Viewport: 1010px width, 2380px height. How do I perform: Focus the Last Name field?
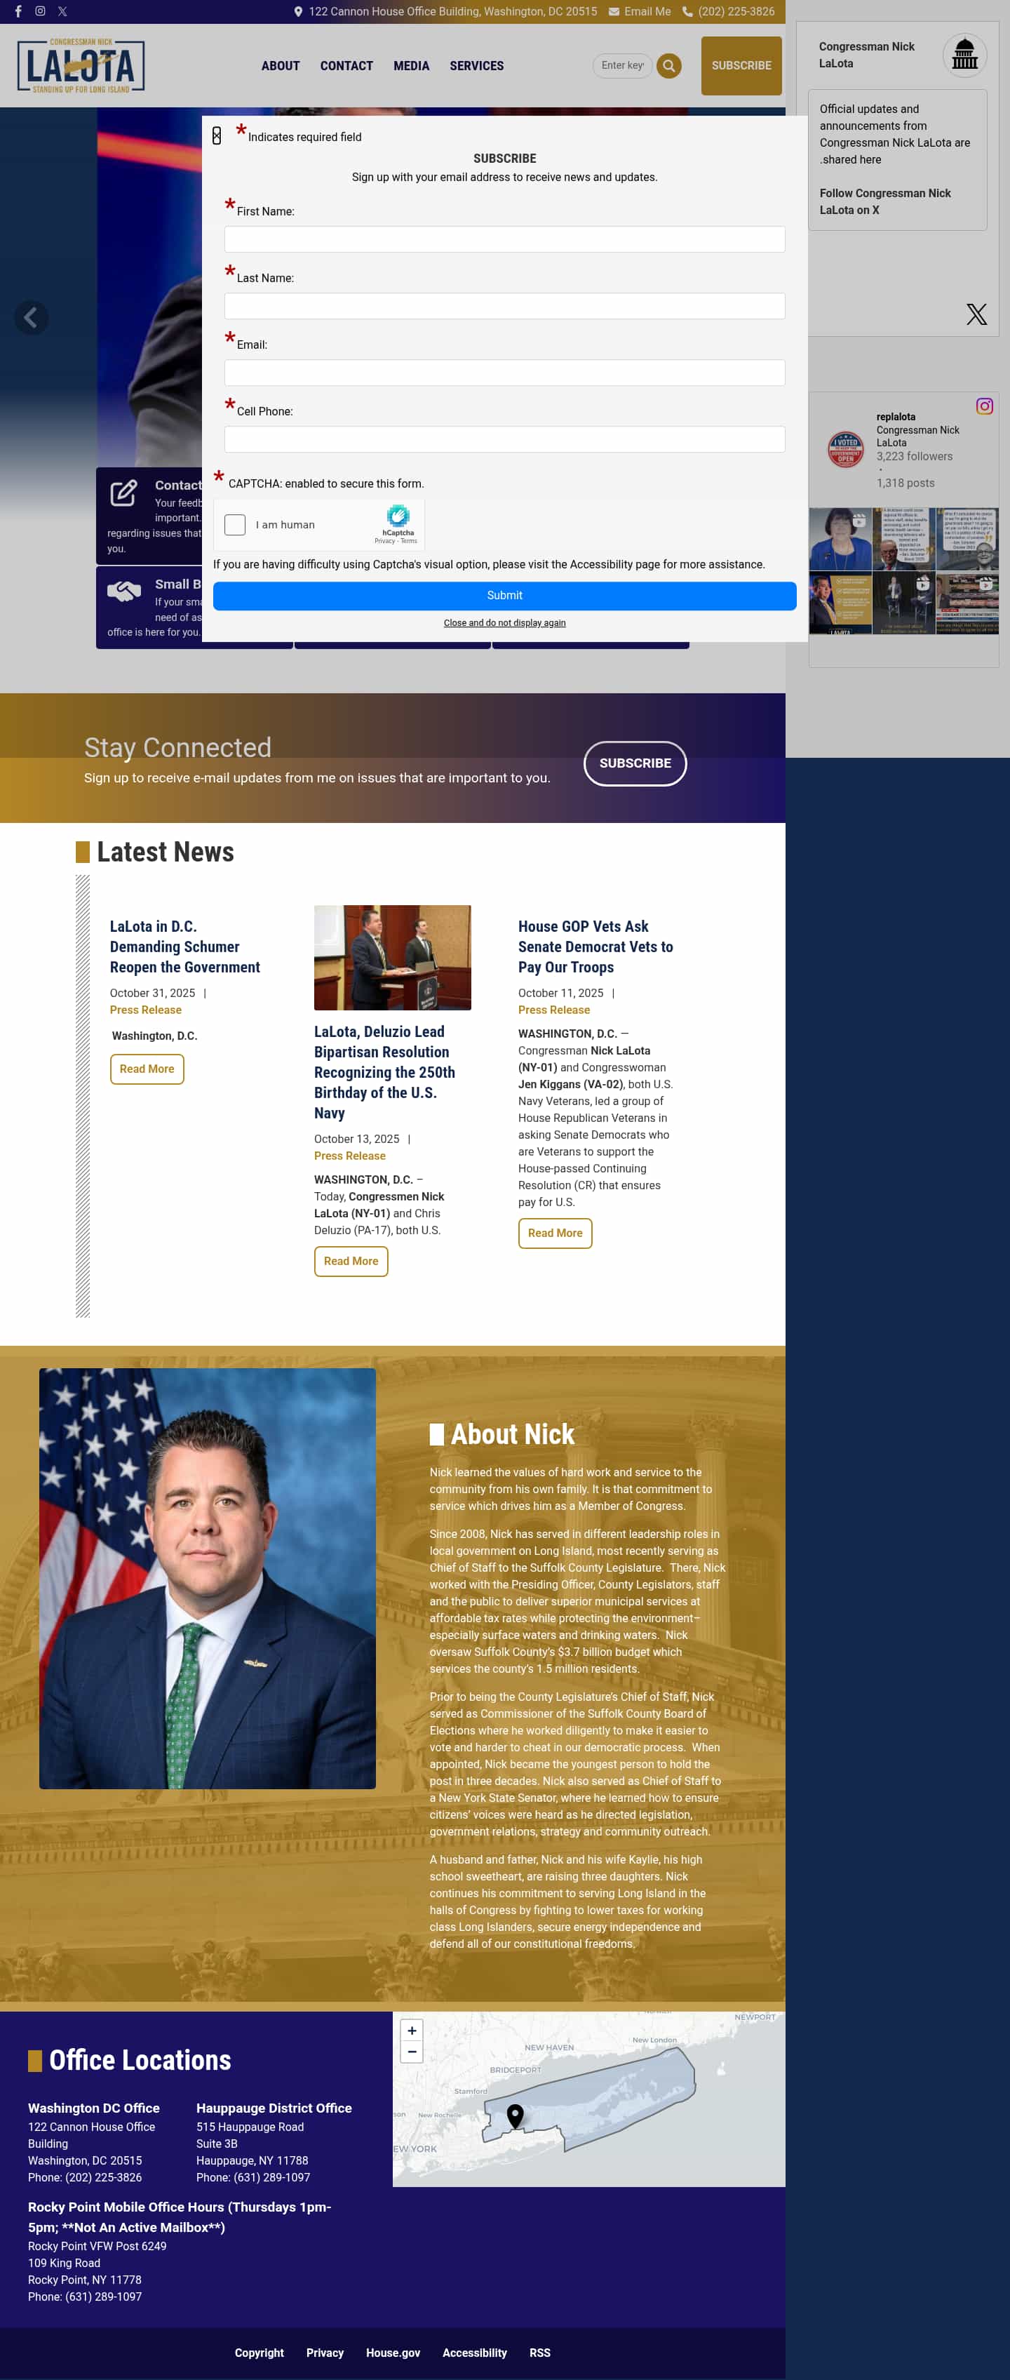(x=504, y=306)
